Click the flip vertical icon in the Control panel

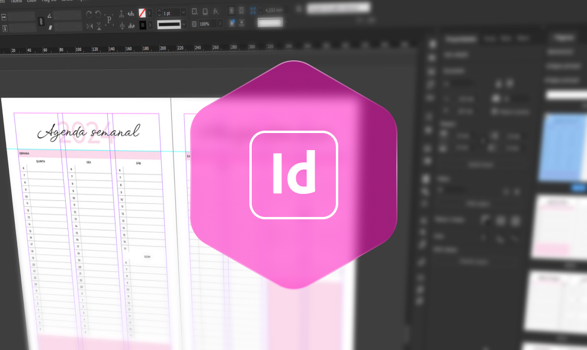98,25
